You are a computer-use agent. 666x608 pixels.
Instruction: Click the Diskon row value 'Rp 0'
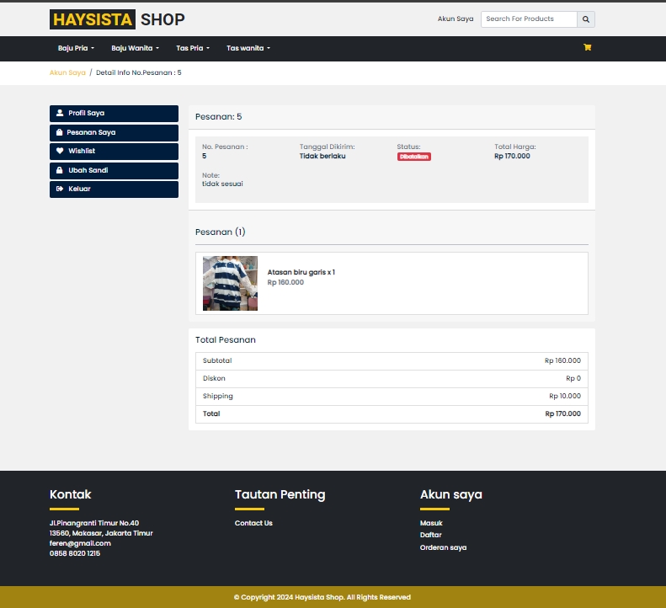tap(573, 379)
